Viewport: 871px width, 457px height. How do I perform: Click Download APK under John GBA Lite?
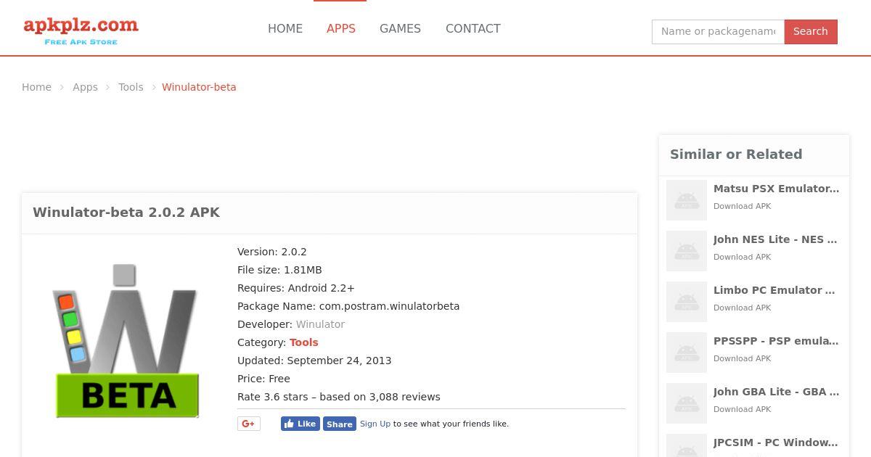[x=742, y=409]
